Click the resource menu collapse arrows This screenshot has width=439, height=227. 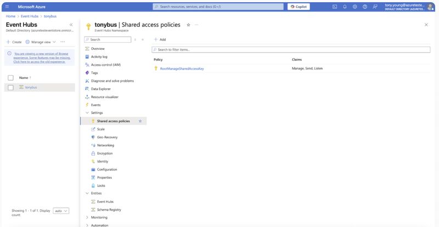click(x=143, y=39)
